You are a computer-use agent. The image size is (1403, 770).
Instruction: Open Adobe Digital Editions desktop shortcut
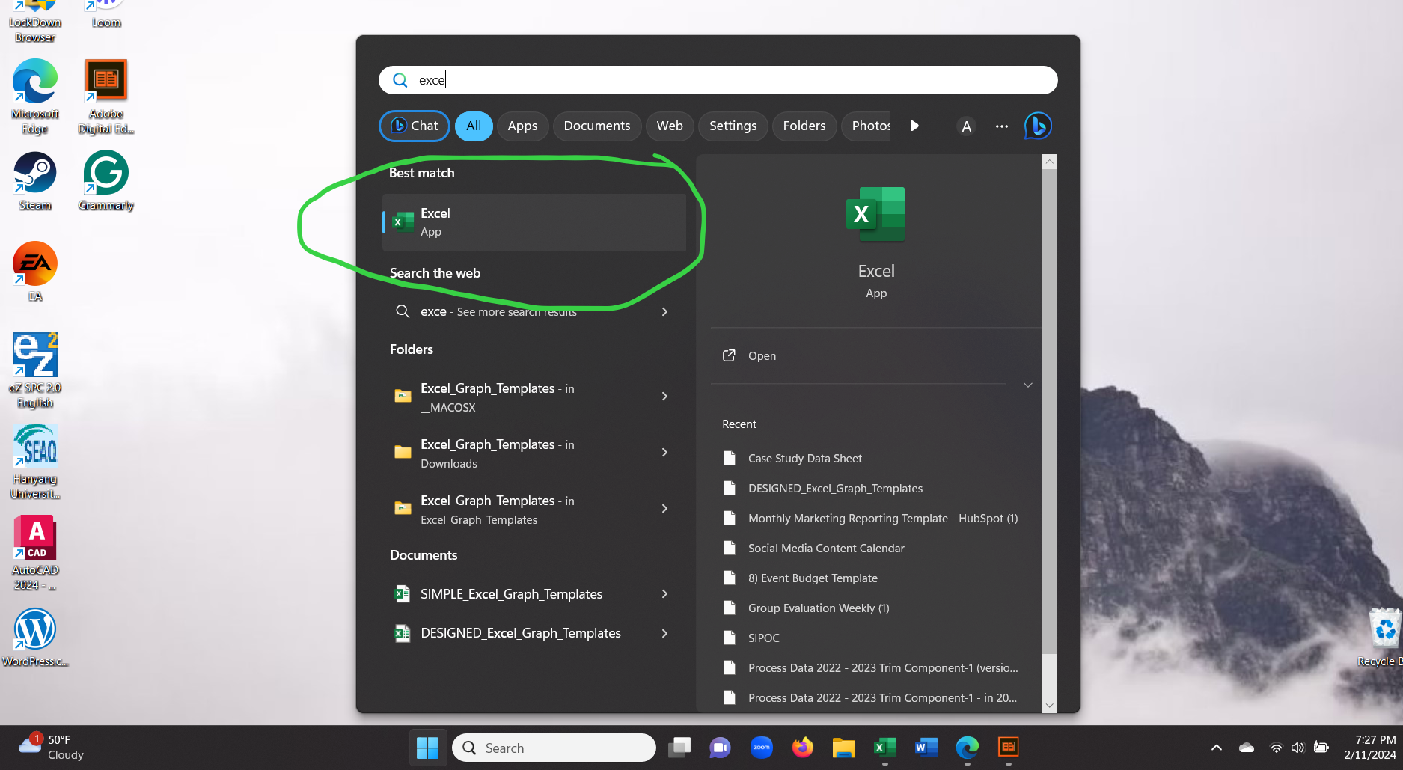[x=106, y=97]
